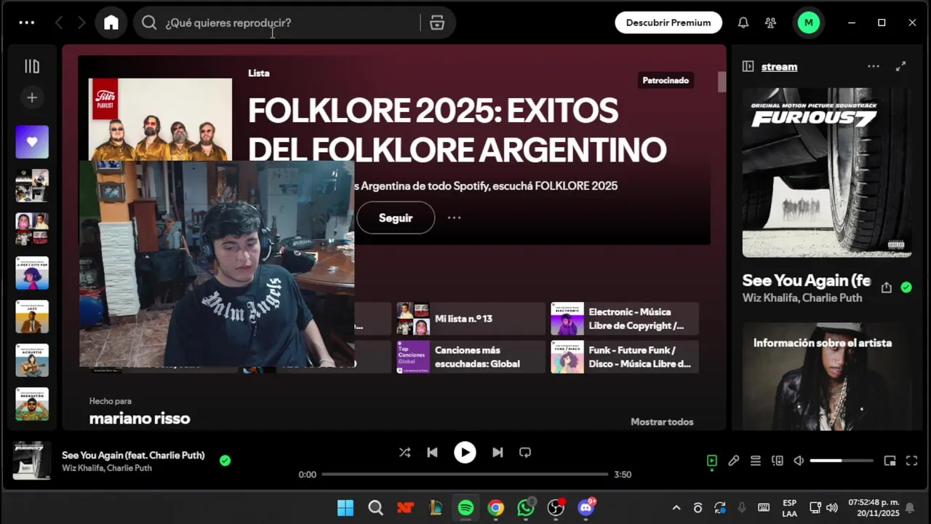The width and height of the screenshot is (931, 524).
Task: Open Funk - Future Funk / Disco card
Action: tap(625, 357)
